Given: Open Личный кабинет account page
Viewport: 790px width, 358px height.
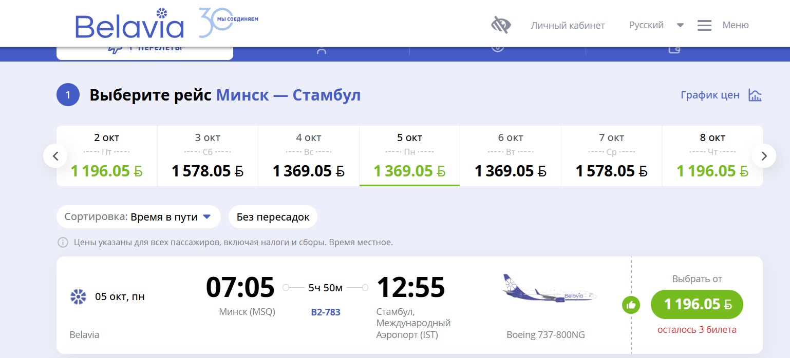Looking at the screenshot, I should (x=568, y=25).
